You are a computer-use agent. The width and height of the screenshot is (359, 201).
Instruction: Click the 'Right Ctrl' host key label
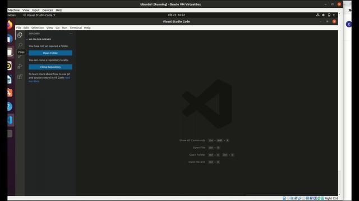tap(331, 198)
